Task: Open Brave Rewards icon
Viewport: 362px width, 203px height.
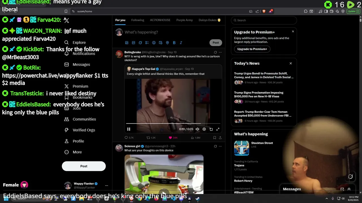Action: pos(271,11)
